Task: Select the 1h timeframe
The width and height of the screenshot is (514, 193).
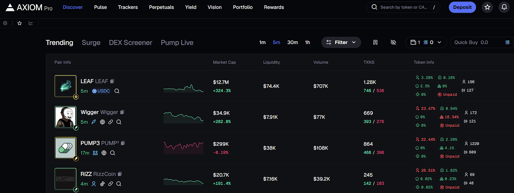Action: click(307, 42)
